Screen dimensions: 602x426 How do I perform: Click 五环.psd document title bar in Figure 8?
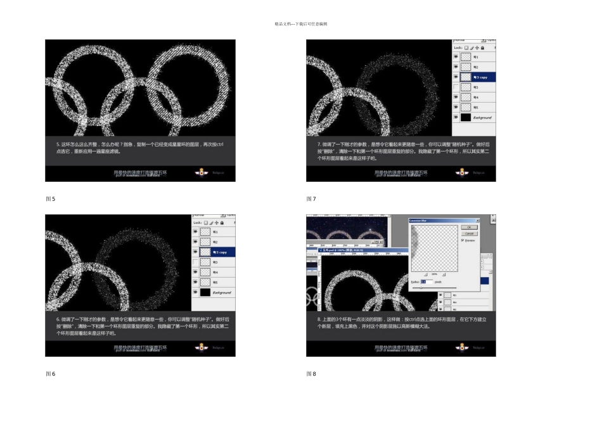point(363,250)
